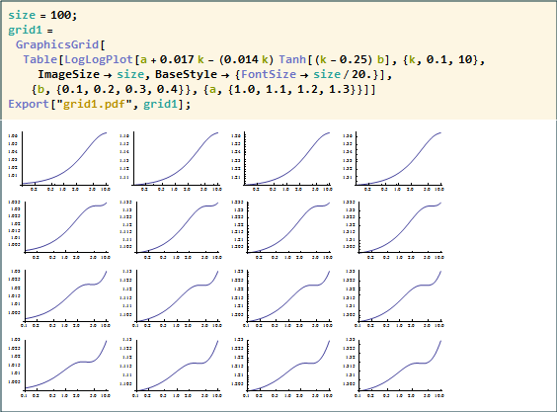The width and height of the screenshot is (557, 412).
Task: Click the value 100 in the first line
Action: point(61,15)
